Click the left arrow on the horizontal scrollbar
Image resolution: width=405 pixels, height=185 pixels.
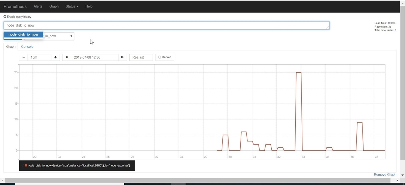pyautogui.click(x=2, y=181)
